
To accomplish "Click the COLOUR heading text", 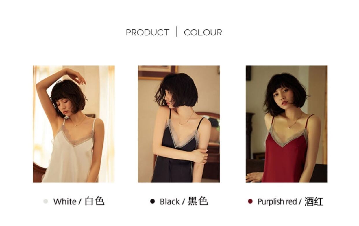I will point(203,32).
